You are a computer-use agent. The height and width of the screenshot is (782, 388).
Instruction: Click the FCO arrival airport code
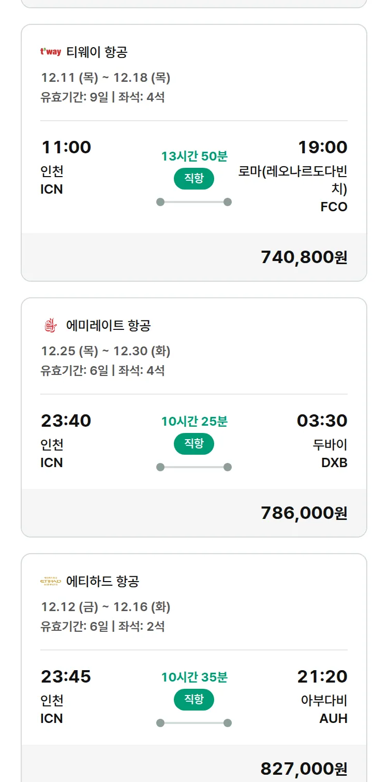[334, 207]
